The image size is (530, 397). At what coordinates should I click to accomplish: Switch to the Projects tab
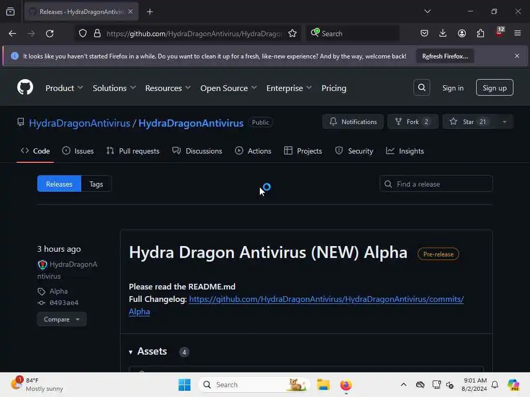click(303, 151)
